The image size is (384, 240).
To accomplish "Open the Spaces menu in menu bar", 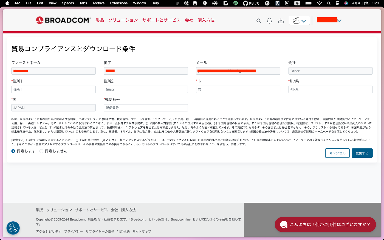I will click(68, 3).
